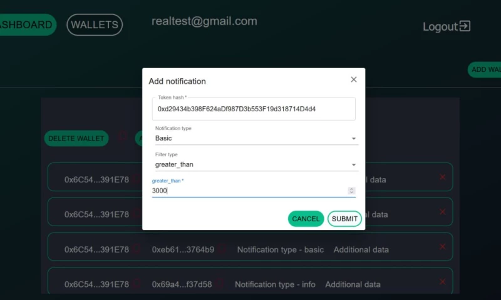Delete the first notification row with red X

click(x=443, y=177)
